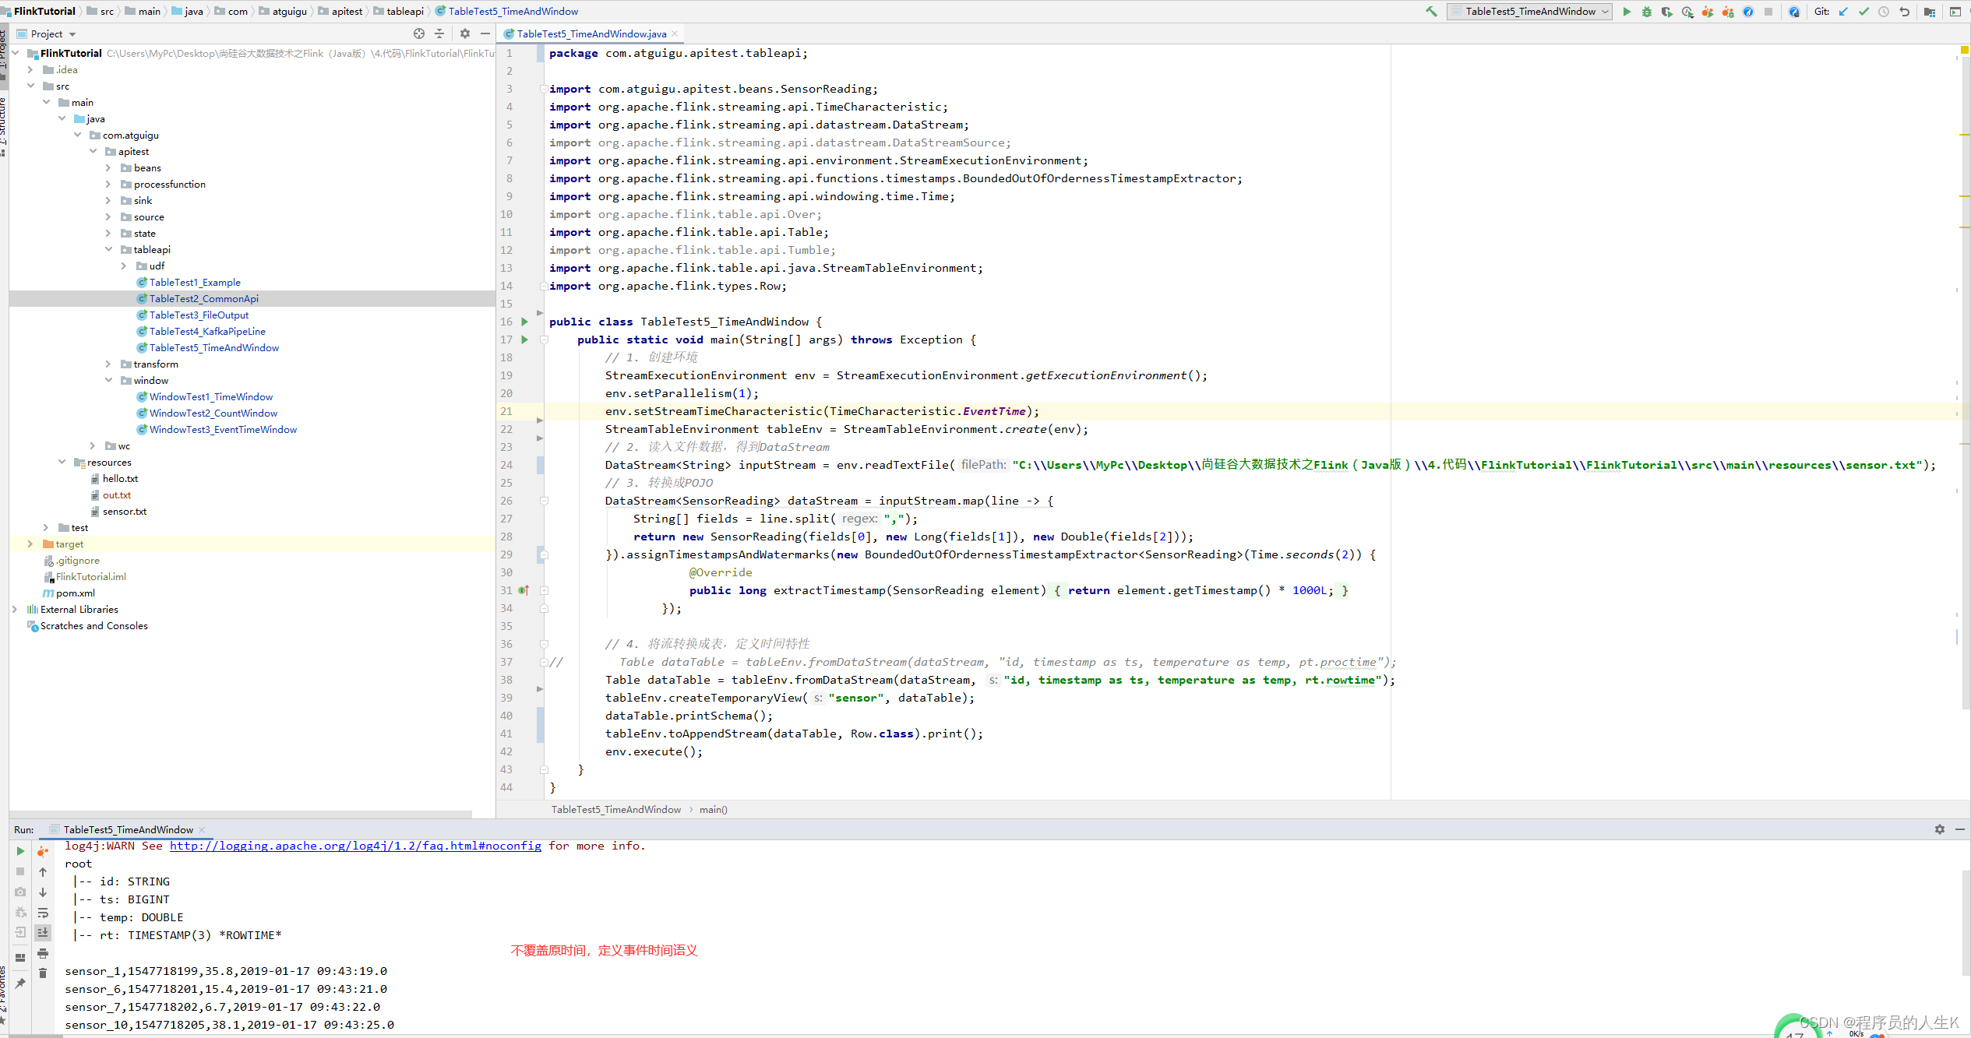Click Git rollback undo icon

pos(1905,12)
